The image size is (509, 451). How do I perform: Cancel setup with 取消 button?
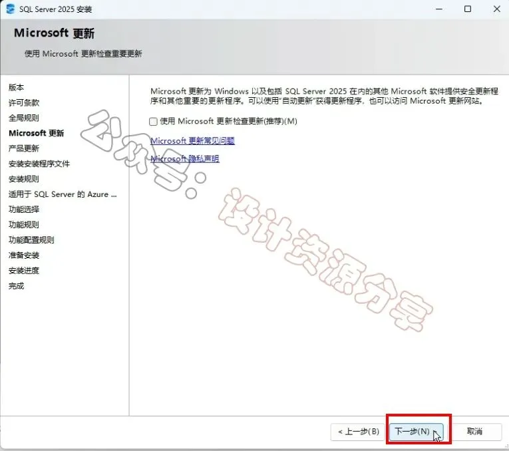474,432
